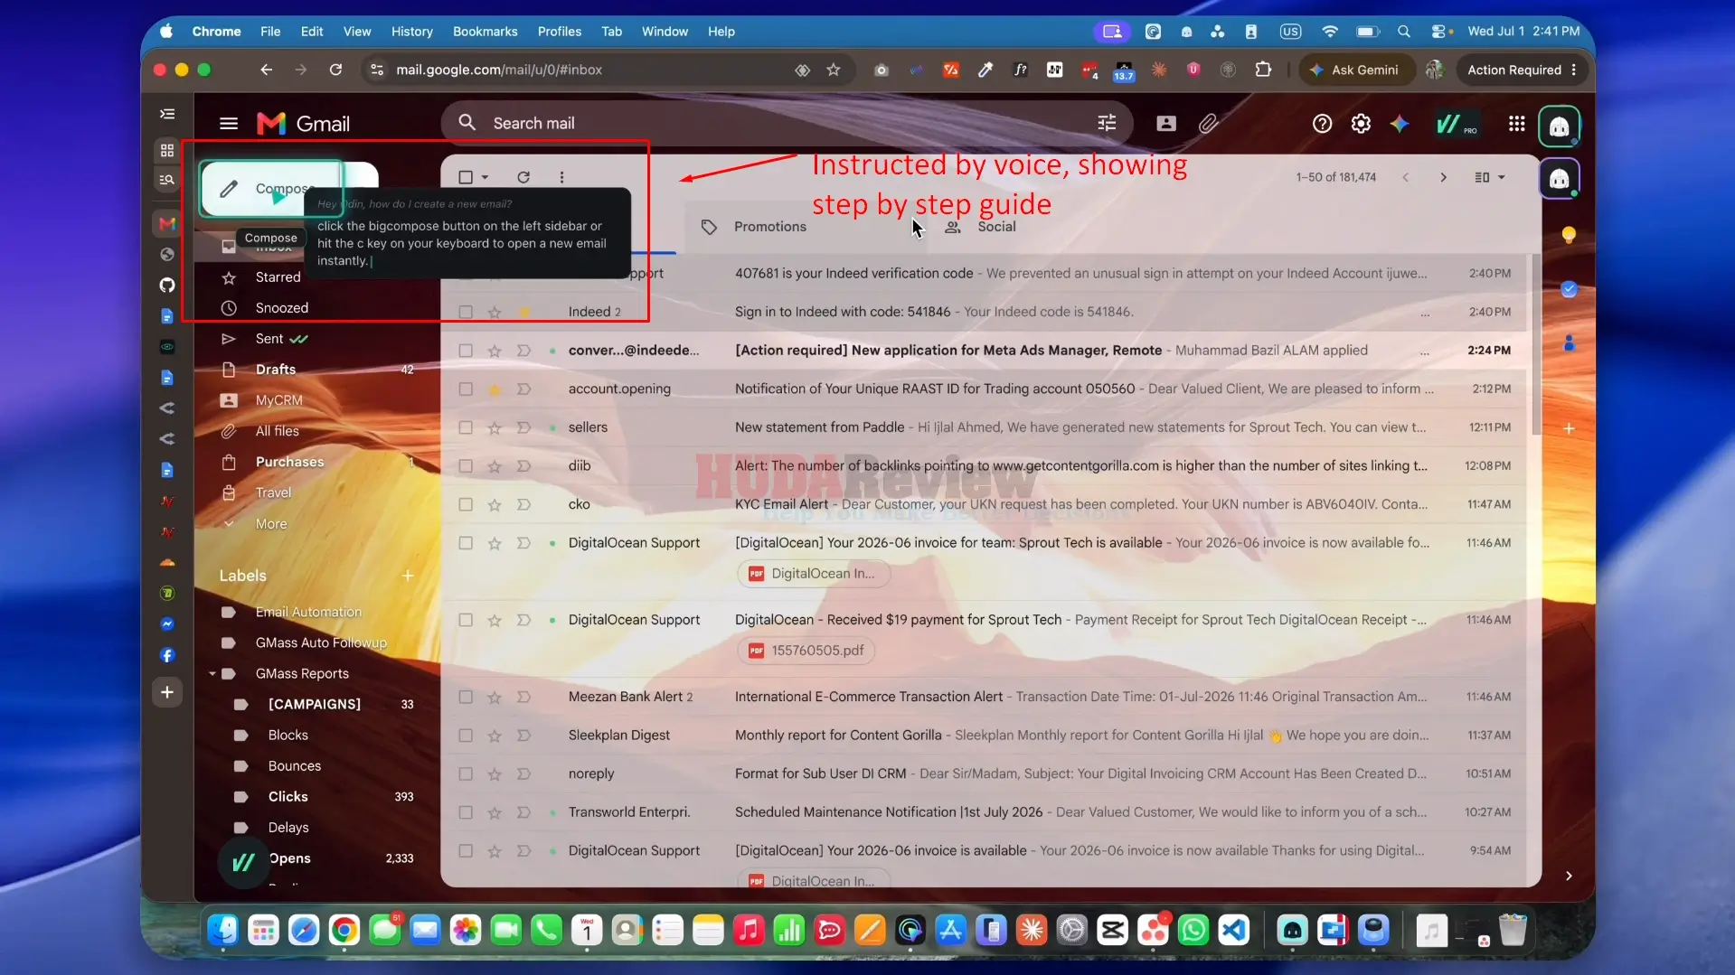Screen dimensions: 1735x975
Task: Open Google Contacts in side panel
Action: (x=1569, y=343)
